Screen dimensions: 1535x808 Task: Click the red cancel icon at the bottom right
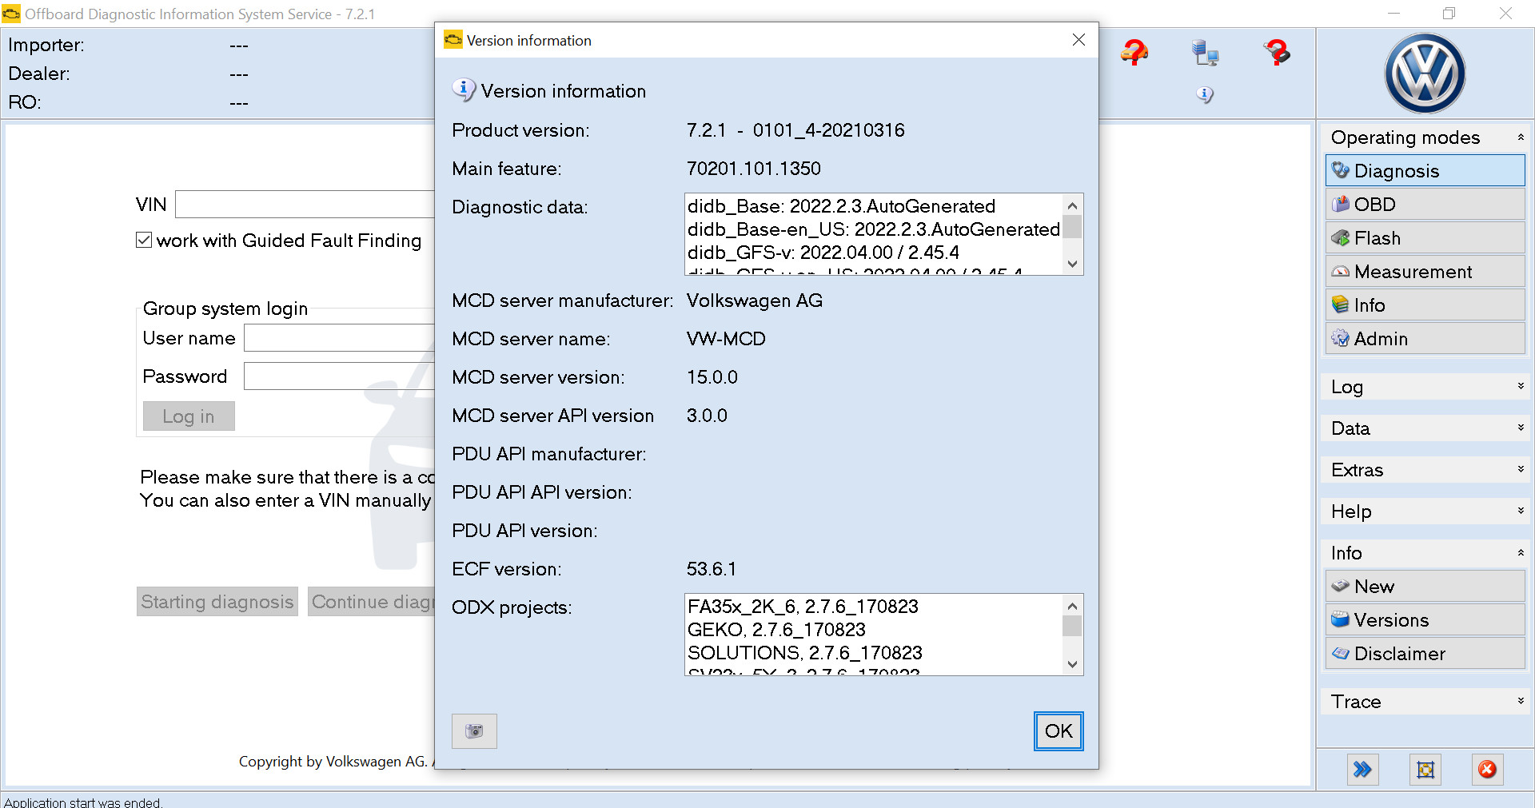[x=1487, y=769]
